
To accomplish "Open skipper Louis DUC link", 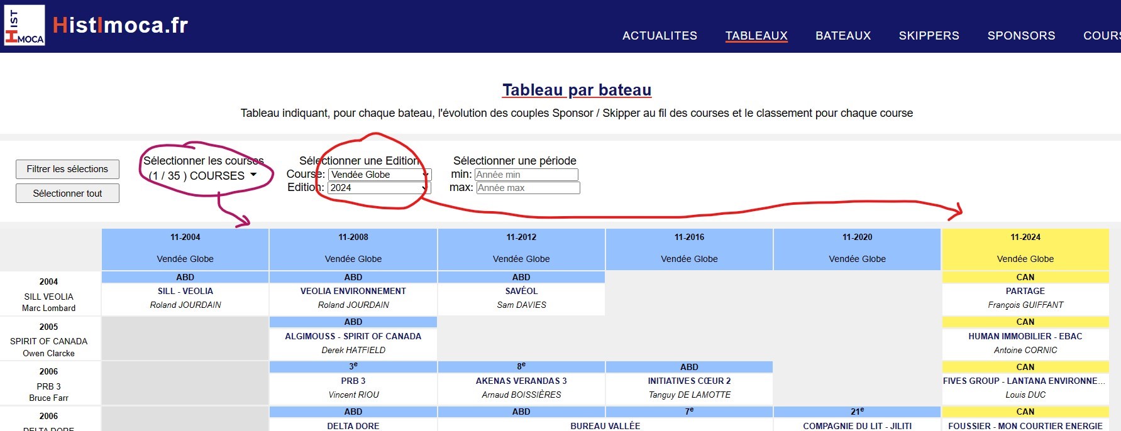I will click(x=1025, y=395).
